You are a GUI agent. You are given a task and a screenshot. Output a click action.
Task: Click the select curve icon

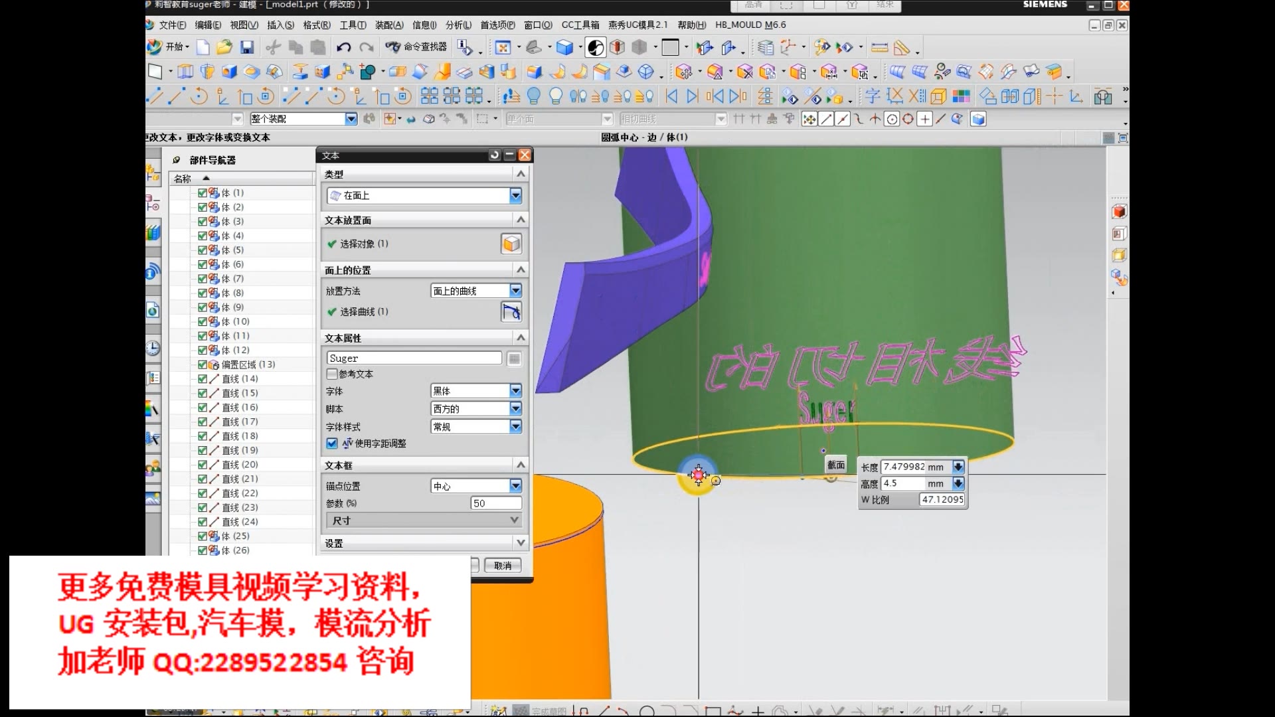tap(511, 311)
